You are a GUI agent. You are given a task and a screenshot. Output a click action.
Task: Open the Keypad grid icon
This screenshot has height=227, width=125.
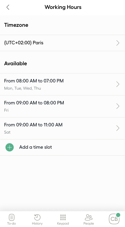coord(63,217)
